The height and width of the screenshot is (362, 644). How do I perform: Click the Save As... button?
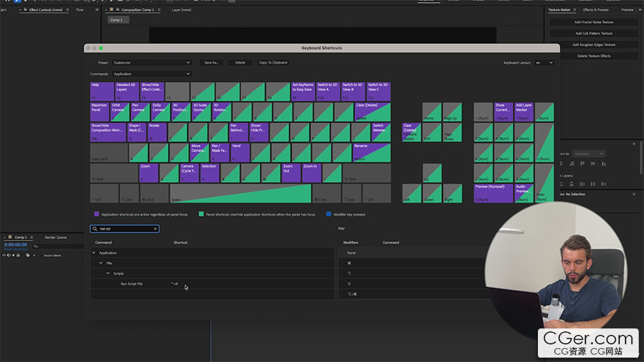pos(211,63)
